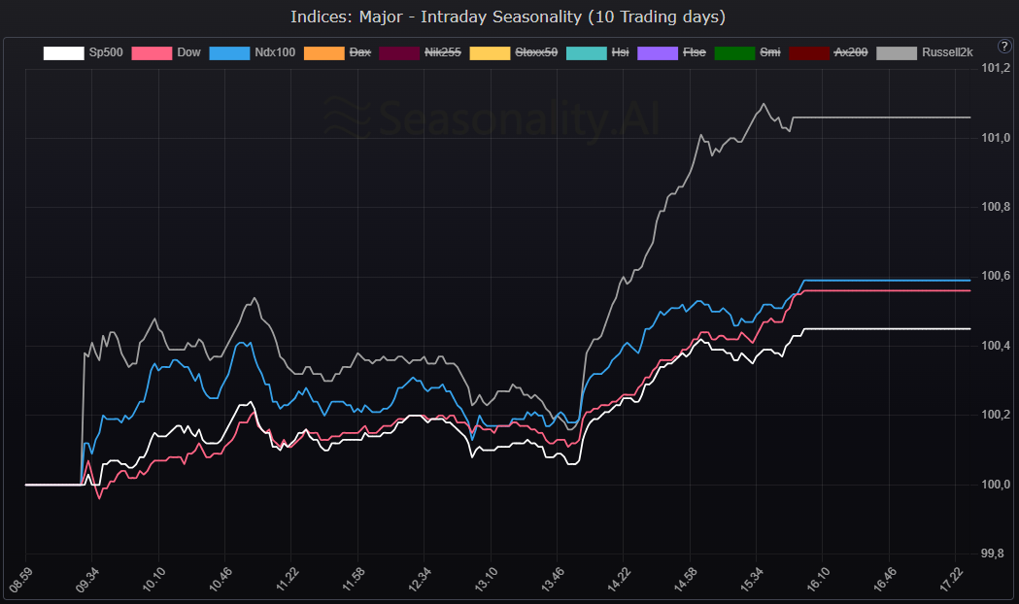The height and width of the screenshot is (604, 1019).
Task: Click the 10.10 time axis label
Action: [153, 580]
